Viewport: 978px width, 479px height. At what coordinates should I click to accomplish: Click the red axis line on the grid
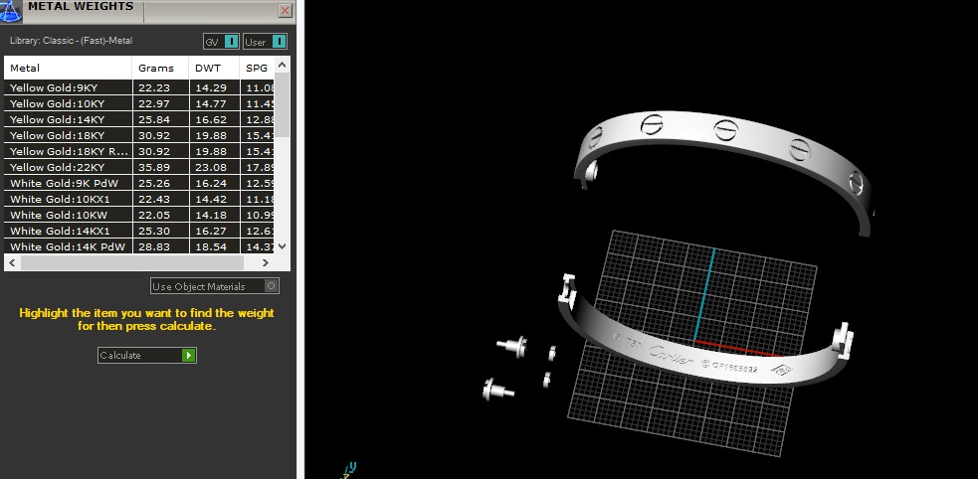click(x=738, y=348)
